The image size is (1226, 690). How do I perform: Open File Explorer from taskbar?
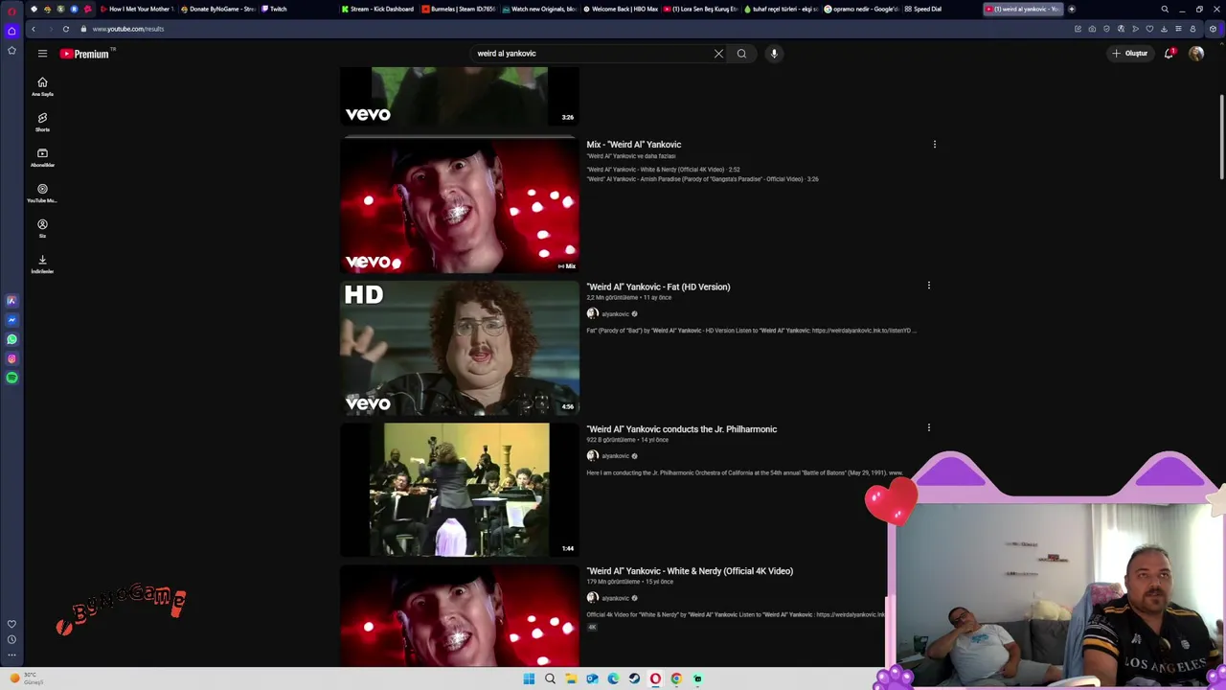coord(571,678)
